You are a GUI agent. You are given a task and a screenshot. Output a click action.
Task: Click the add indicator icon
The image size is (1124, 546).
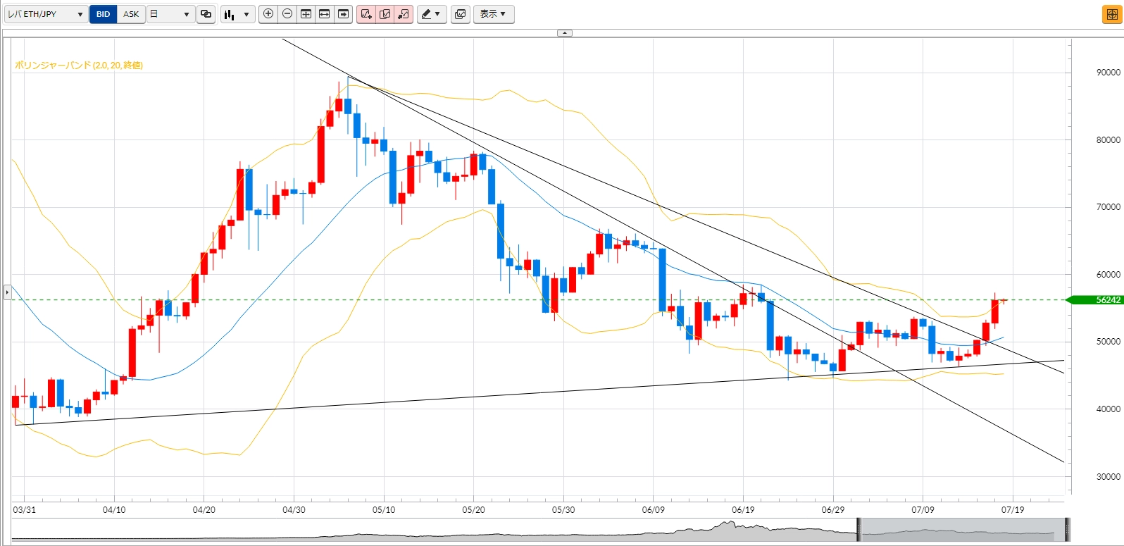[366, 14]
